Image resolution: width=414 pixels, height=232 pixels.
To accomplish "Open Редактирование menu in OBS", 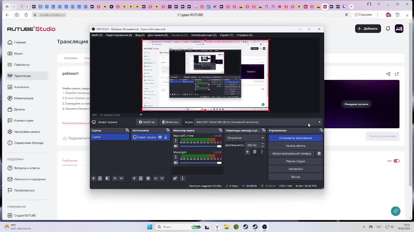I will coord(119,35).
